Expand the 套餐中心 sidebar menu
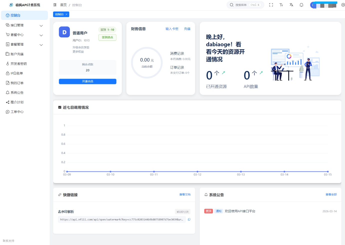Screen dimensions: 345x245 [41, 35]
